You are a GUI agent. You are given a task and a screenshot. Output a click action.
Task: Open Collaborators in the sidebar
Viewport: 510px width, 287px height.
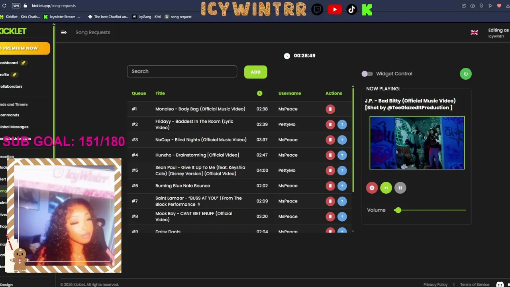(x=11, y=86)
